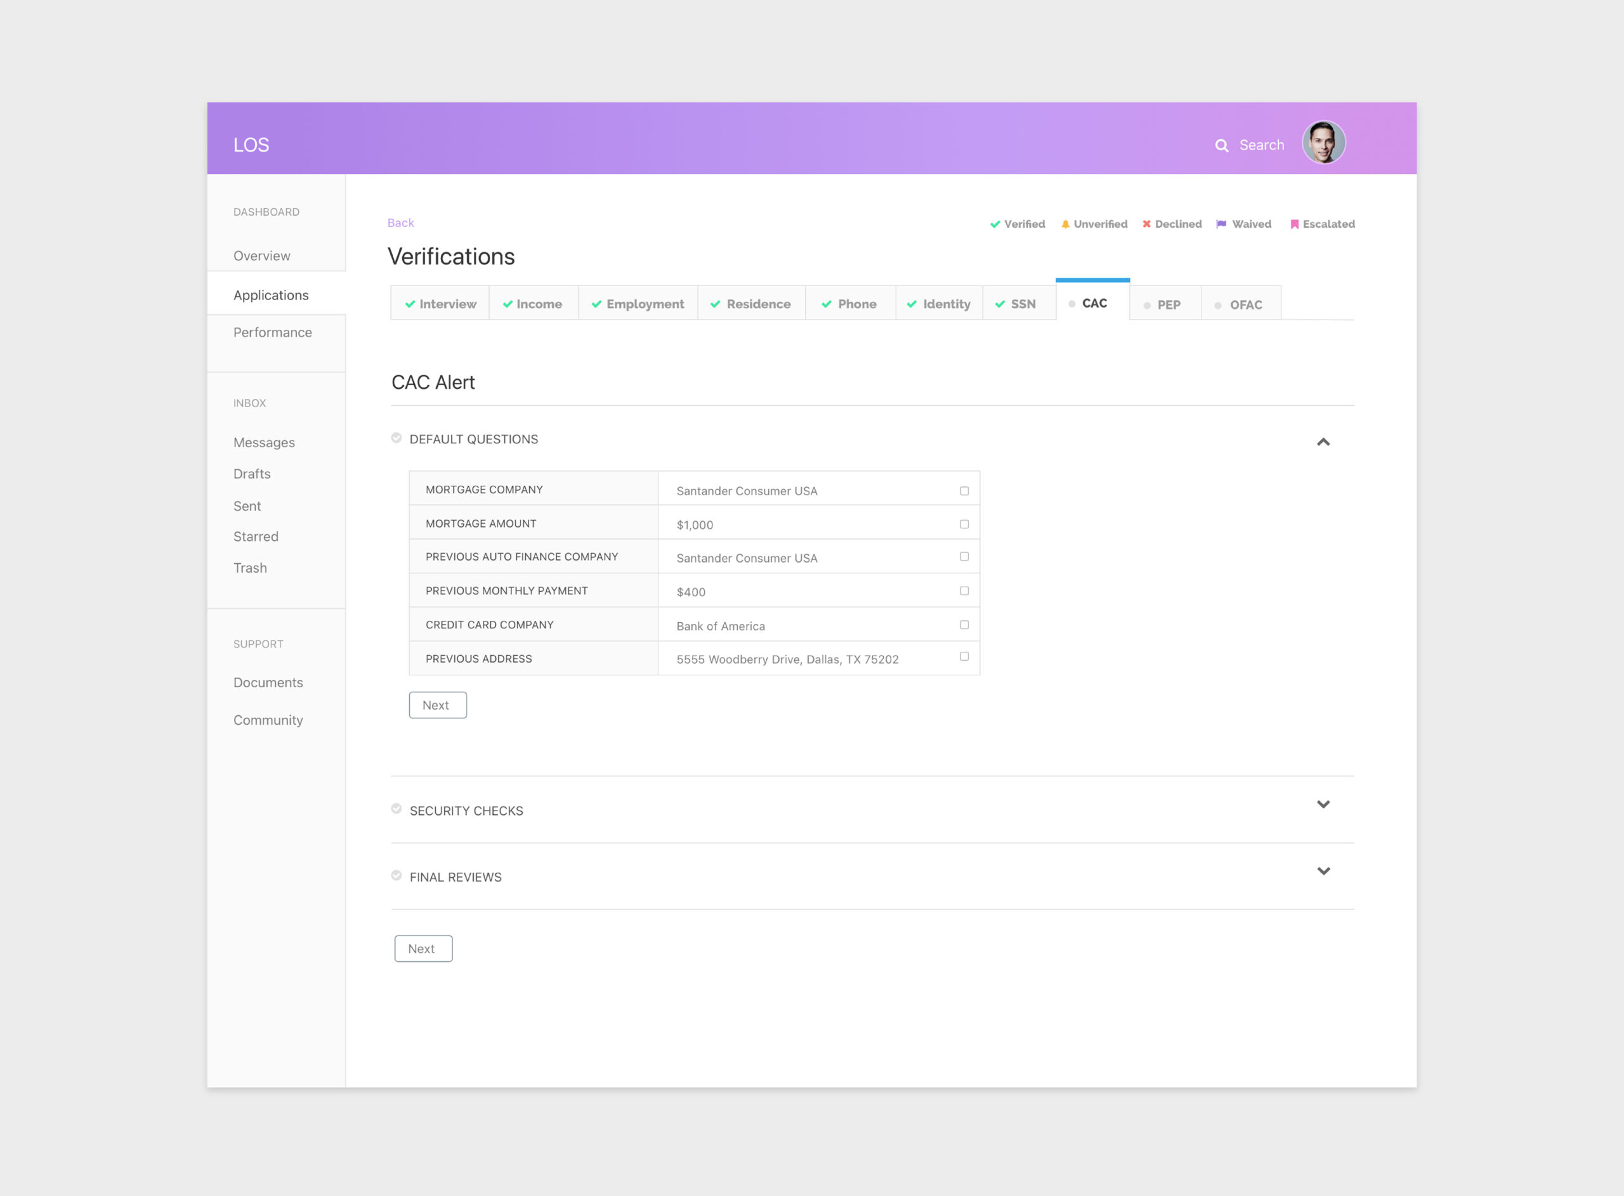Collapse the Default Questions section chevron
Image resolution: width=1624 pixels, height=1196 pixels.
[1323, 441]
